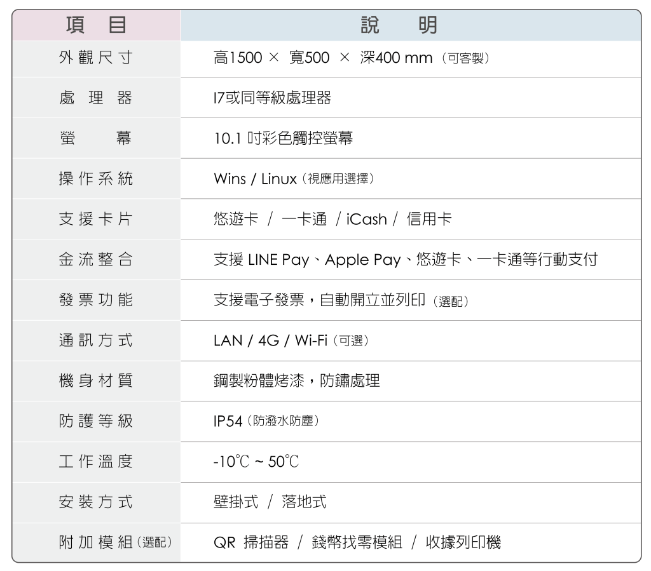Click the I7或同等級處理器 description
Viewport: 651px width, 571px height.
(272, 98)
